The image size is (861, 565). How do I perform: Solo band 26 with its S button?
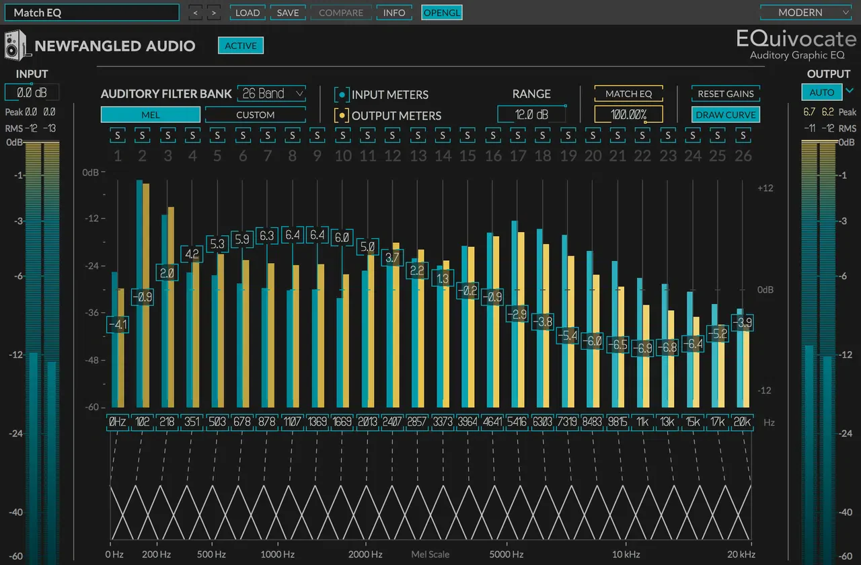tap(742, 135)
